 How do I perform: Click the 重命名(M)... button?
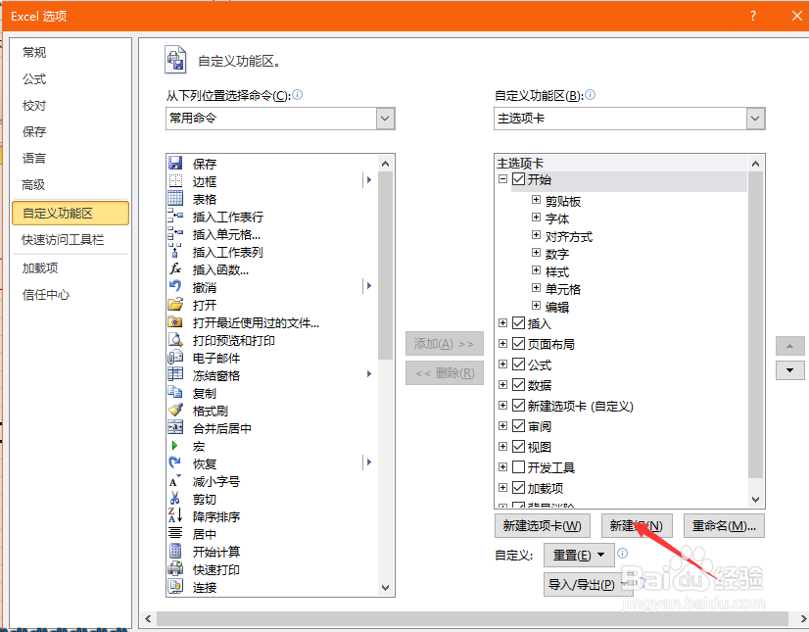tap(724, 525)
